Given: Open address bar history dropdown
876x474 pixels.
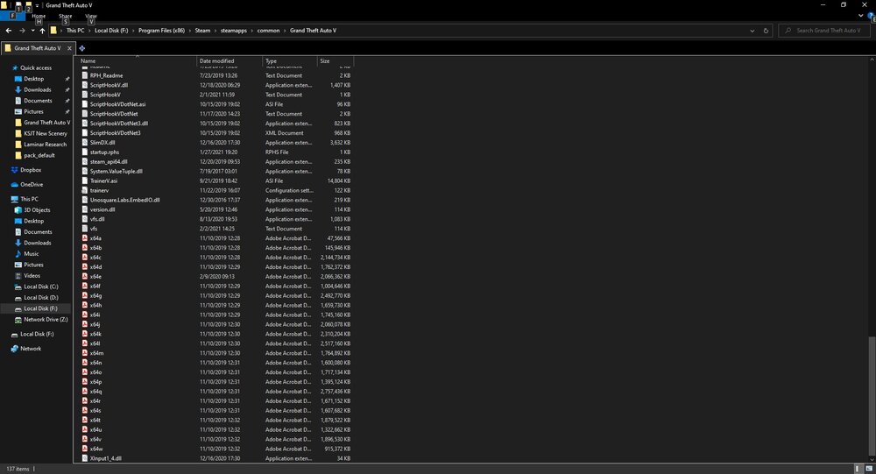Looking at the screenshot, I should coord(752,31).
